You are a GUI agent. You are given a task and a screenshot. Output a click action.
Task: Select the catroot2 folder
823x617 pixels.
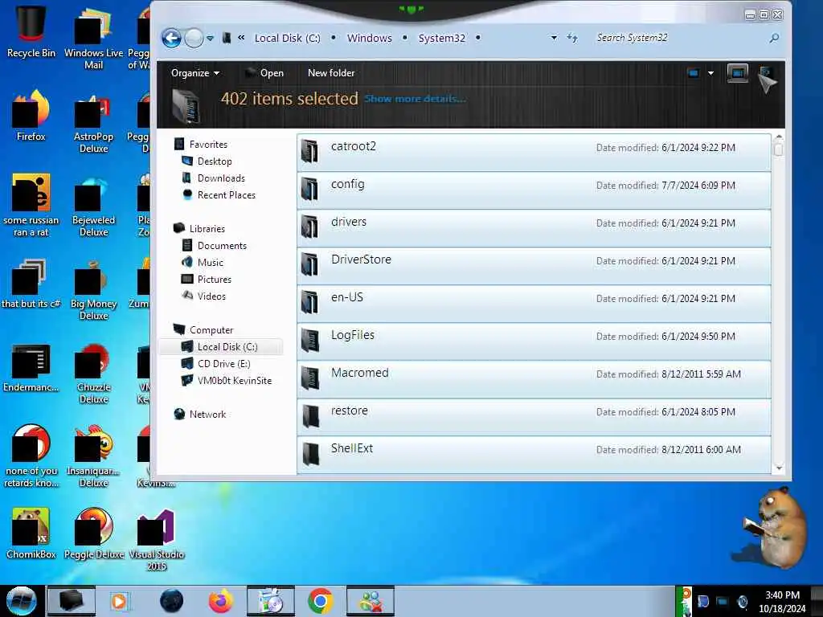point(534,152)
